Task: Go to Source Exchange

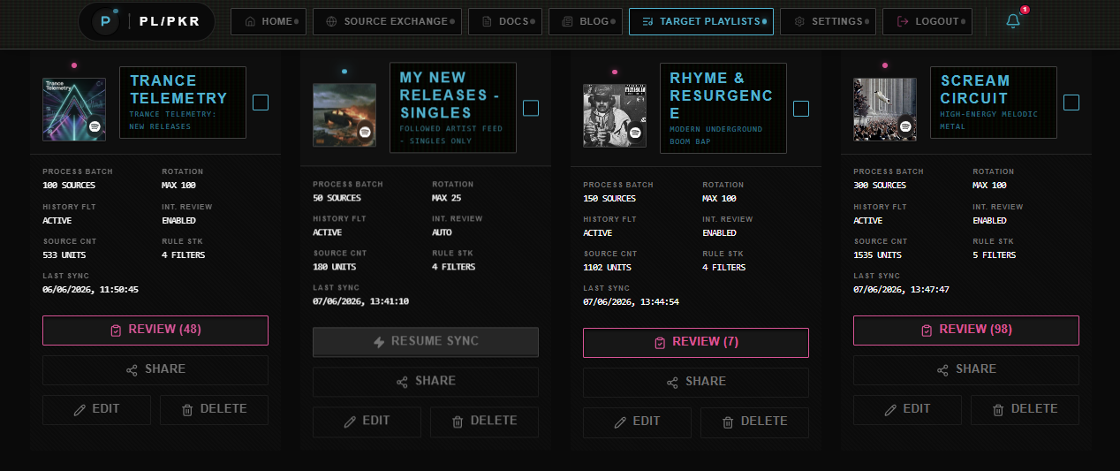Action: coord(388,21)
